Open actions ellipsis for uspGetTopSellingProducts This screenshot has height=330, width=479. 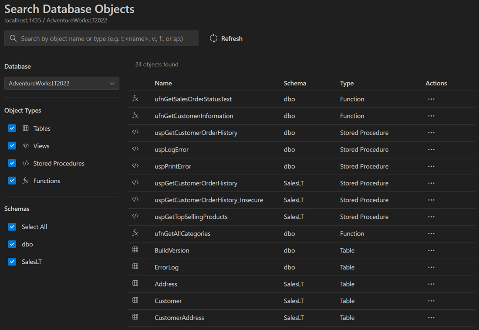click(x=431, y=217)
